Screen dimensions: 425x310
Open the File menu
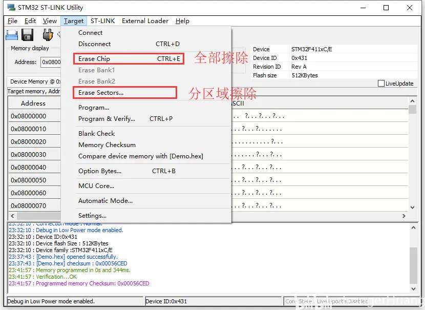[x=12, y=21]
